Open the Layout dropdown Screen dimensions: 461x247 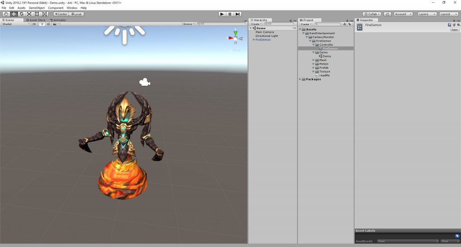tap(449, 14)
